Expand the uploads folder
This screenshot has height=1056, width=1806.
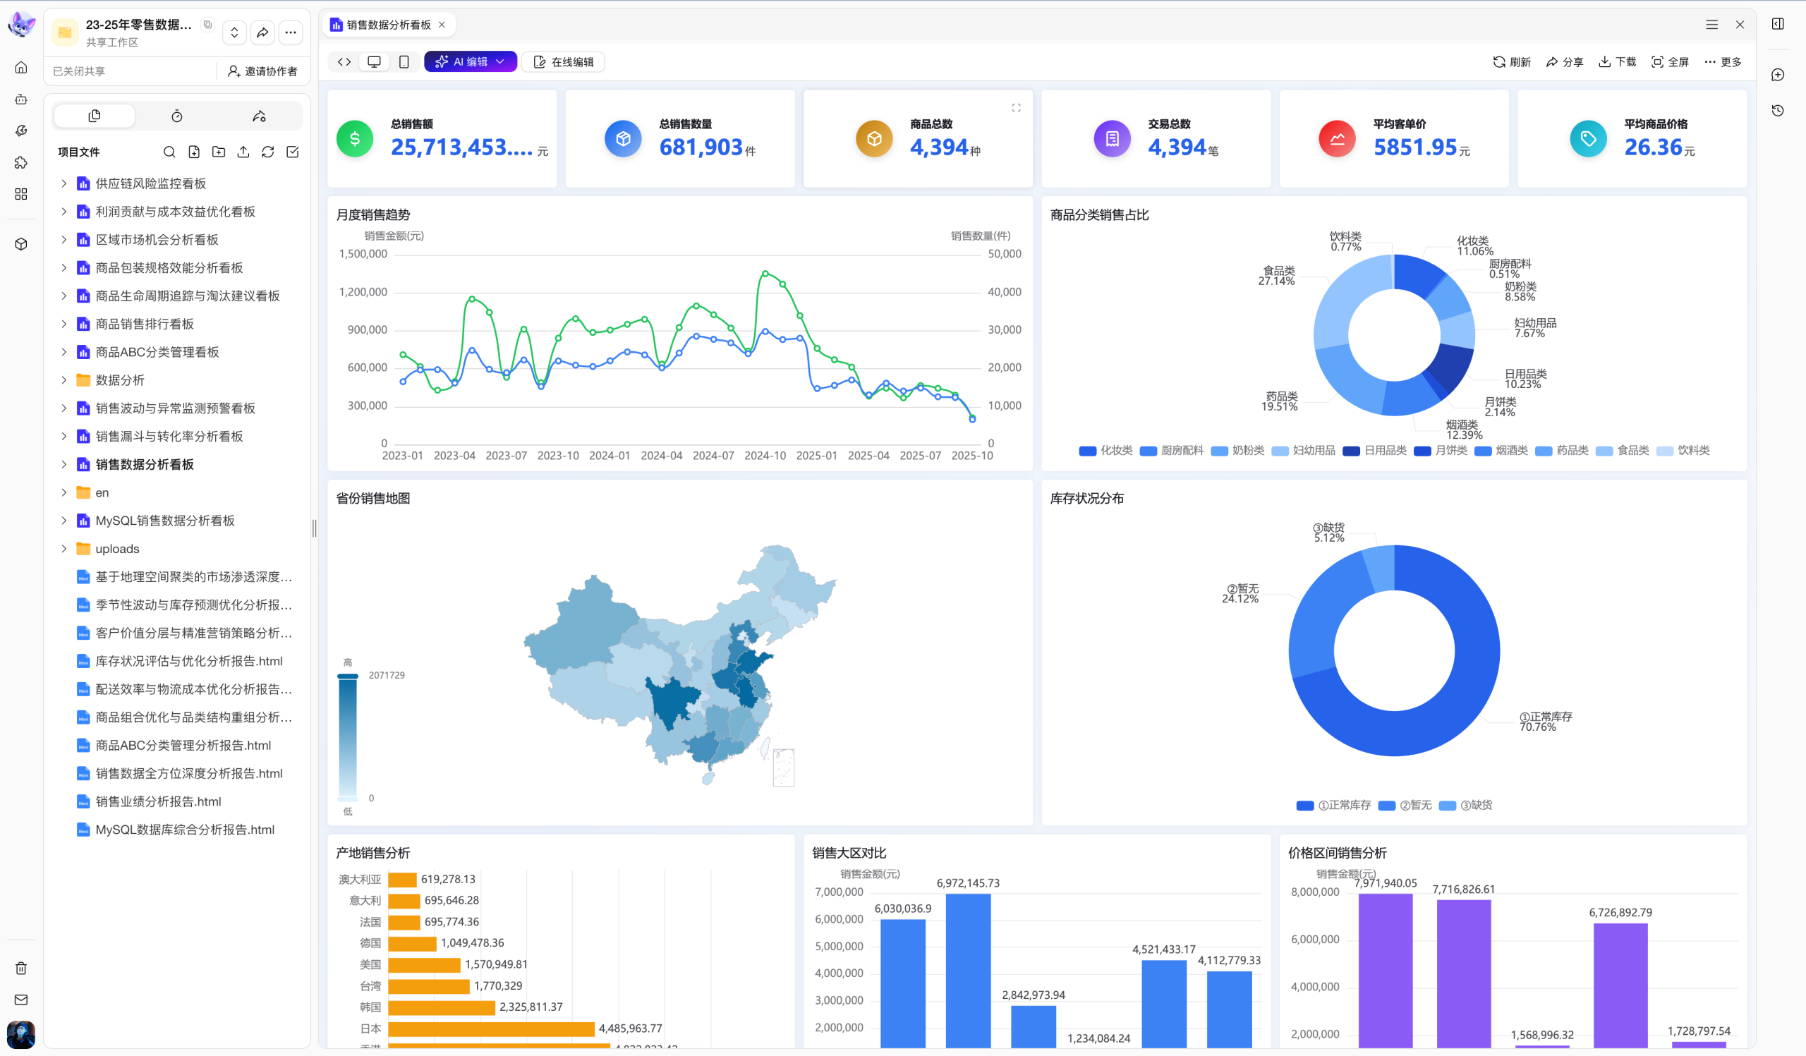tap(63, 549)
